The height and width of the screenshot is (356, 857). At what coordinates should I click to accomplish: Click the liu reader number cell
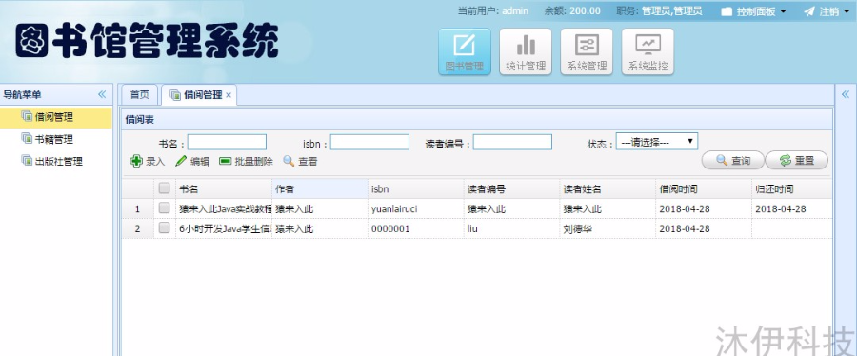pyautogui.click(x=512, y=228)
